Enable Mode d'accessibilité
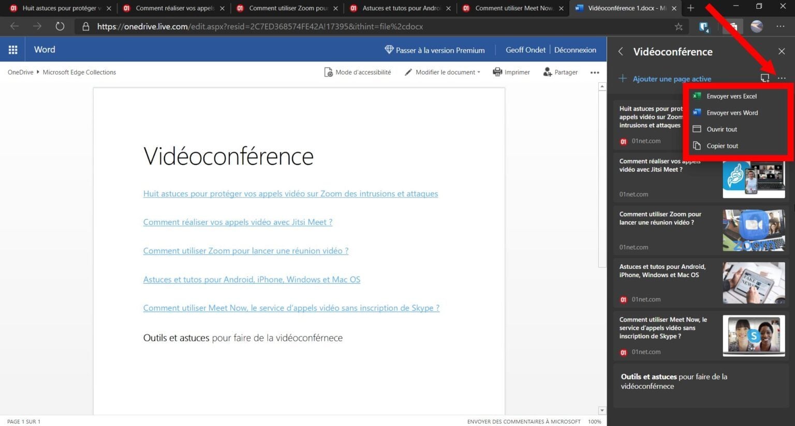This screenshot has width=795, height=426. click(357, 72)
